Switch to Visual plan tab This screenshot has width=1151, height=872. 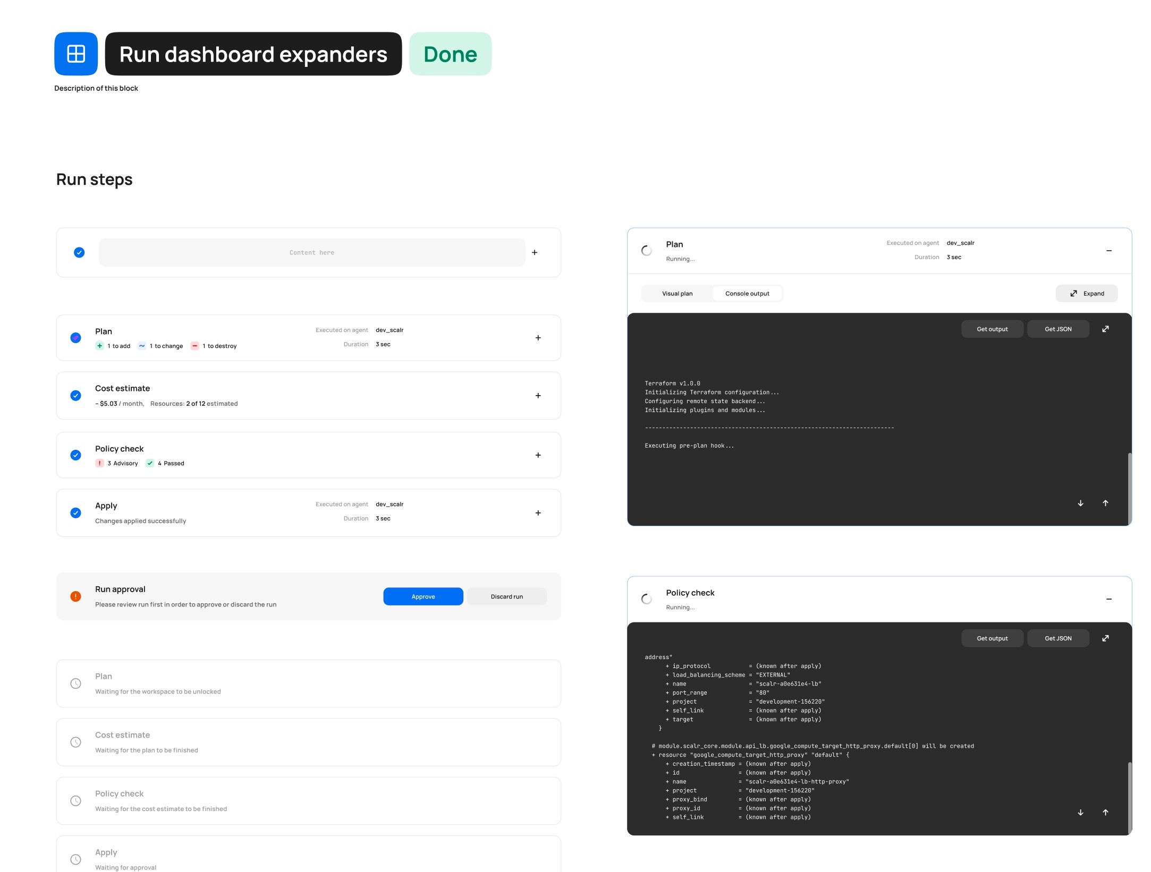click(x=677, y=293)
